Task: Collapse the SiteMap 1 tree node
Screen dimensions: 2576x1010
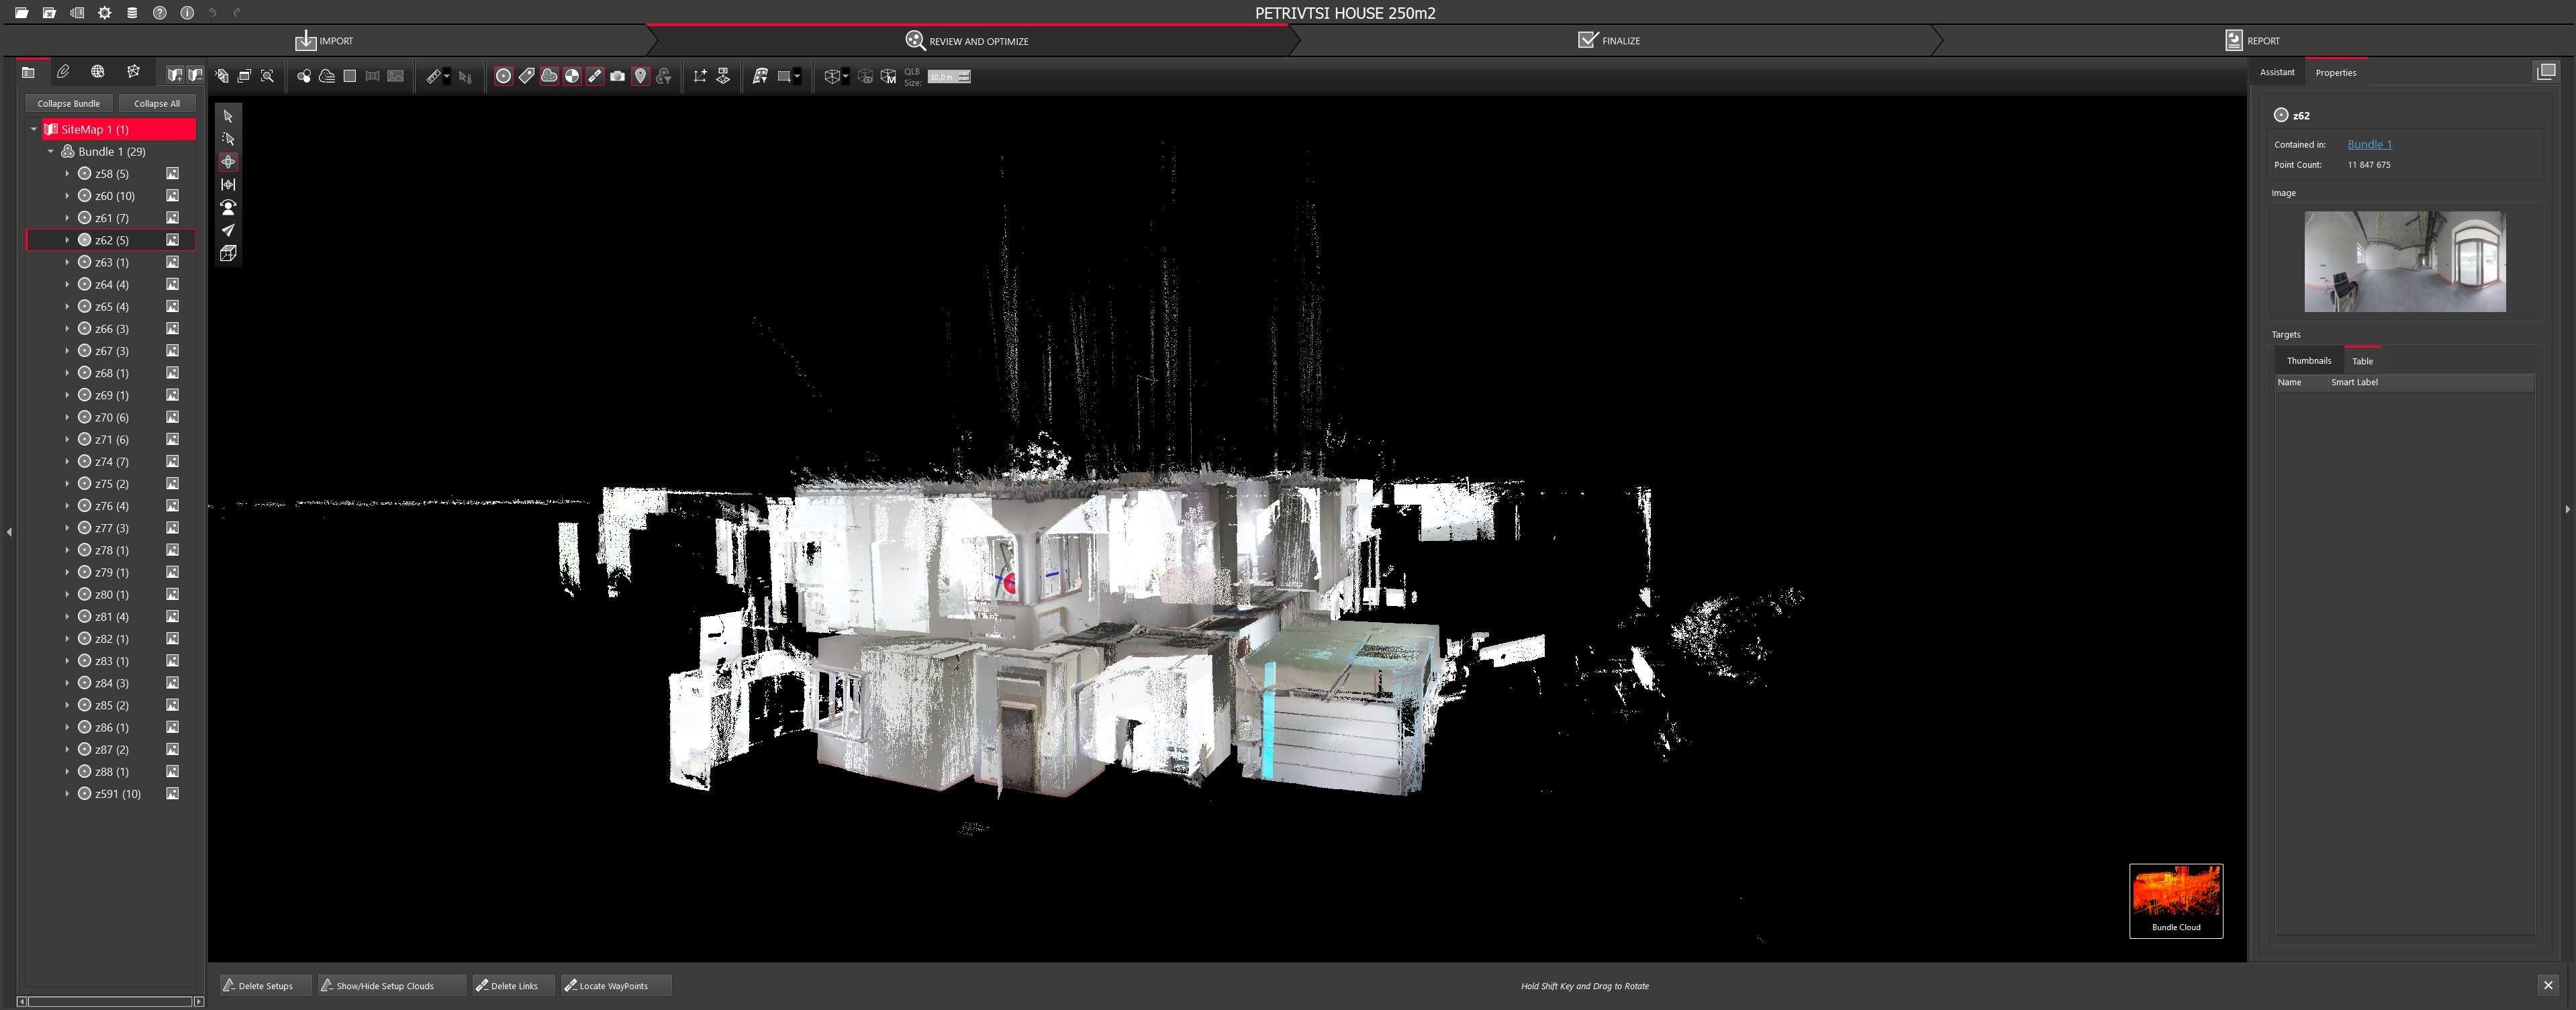Action: click(x=34, y=129)
